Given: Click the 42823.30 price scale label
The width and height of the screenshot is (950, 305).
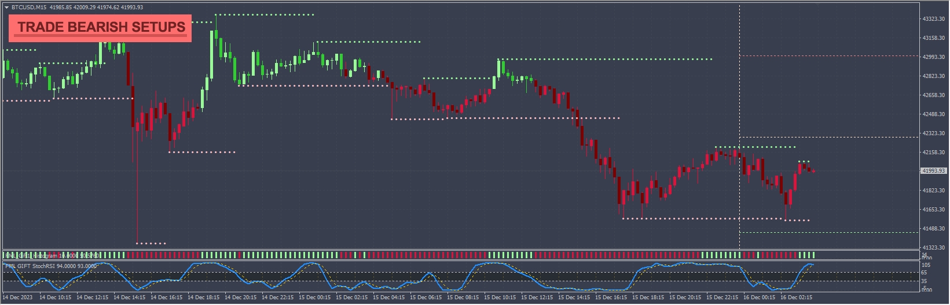Looking at the screenshot, I should coord(934,76).
